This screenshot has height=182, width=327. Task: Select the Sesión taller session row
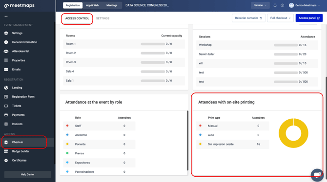257,55
